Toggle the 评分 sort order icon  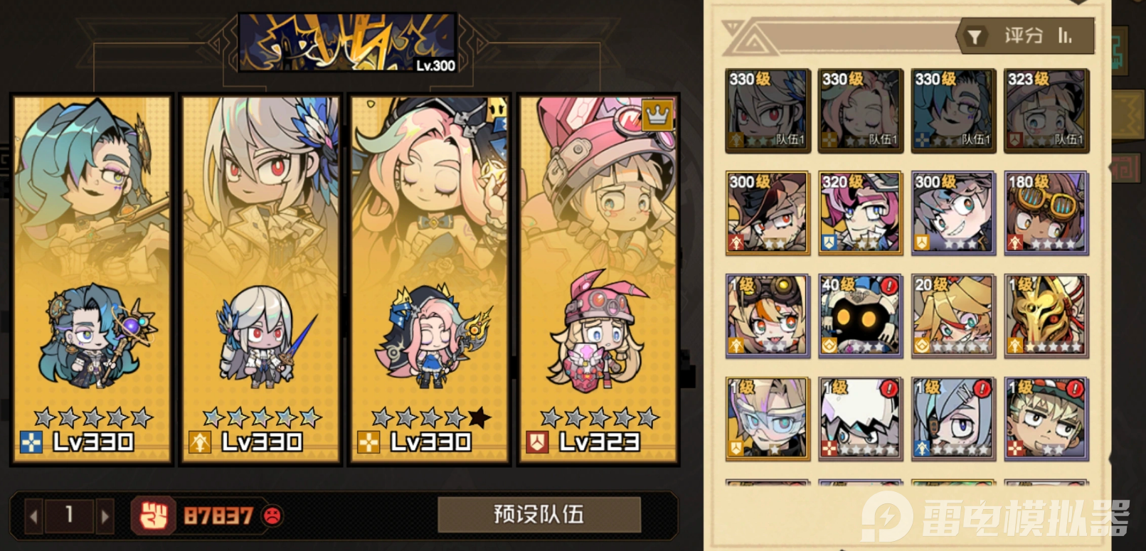tap(1065, 36)
